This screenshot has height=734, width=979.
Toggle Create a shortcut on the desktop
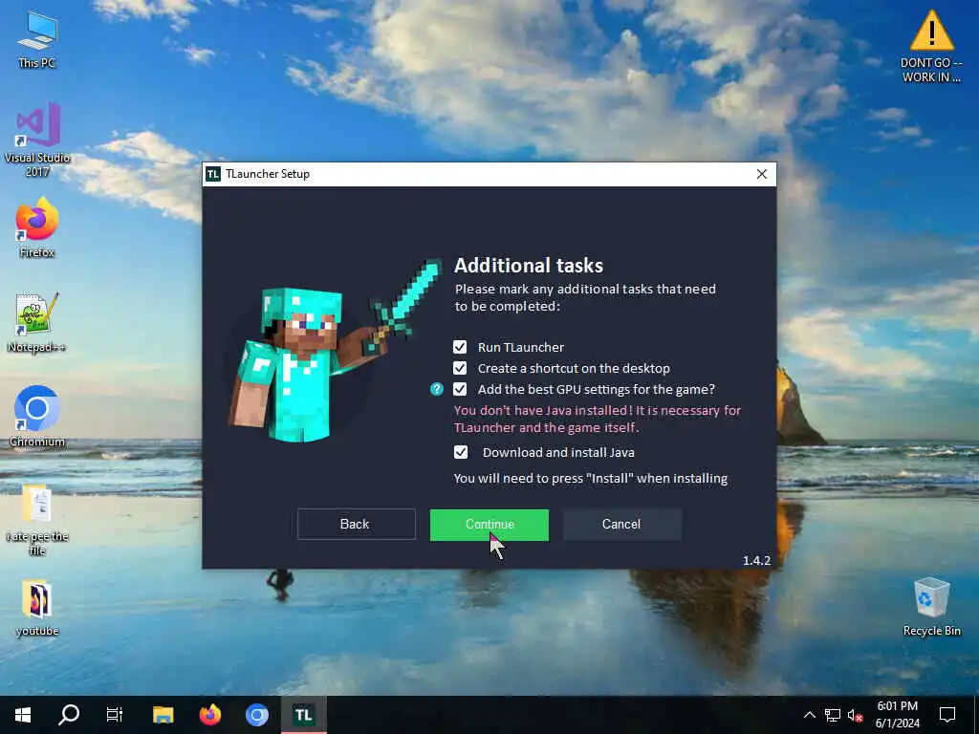[x=460, y=368]
